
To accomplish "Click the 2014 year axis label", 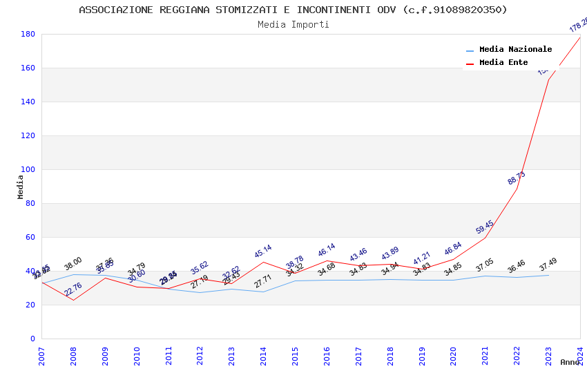I will tap(263, 356).
